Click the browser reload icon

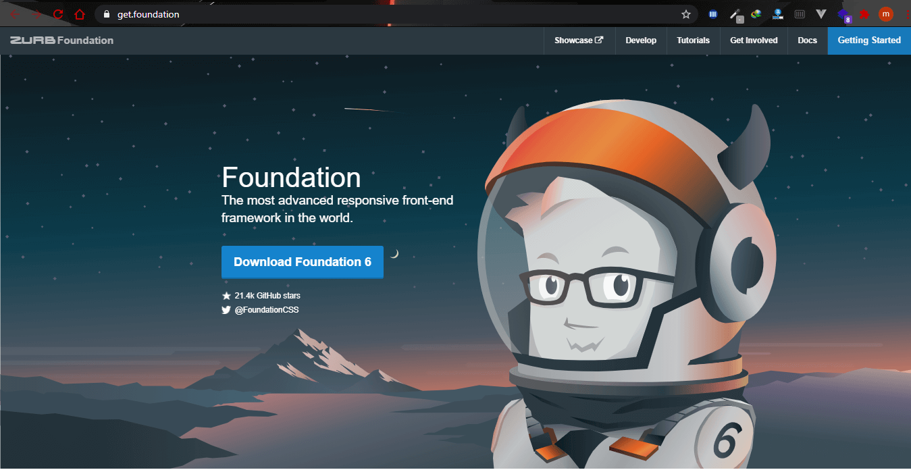tap(58, 14)
